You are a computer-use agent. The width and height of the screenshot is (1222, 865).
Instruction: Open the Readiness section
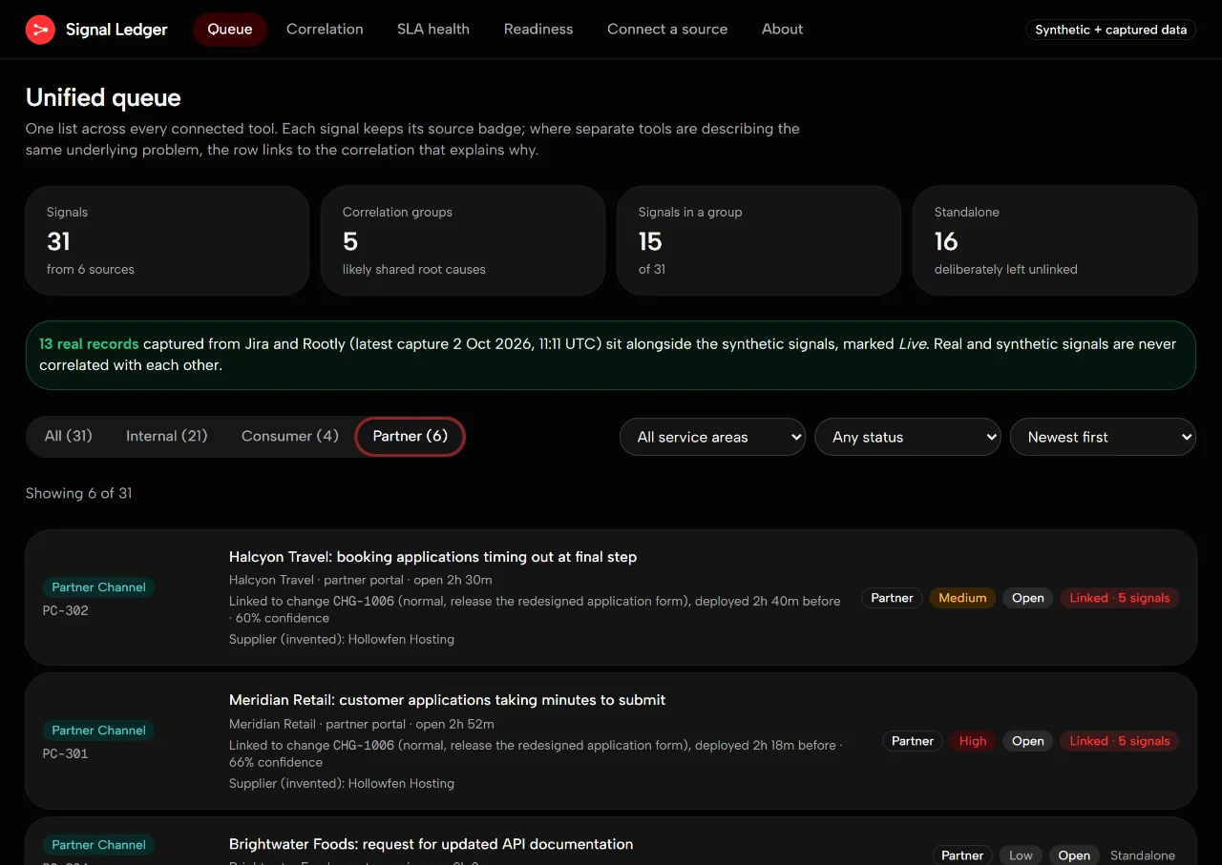point(538,30)
